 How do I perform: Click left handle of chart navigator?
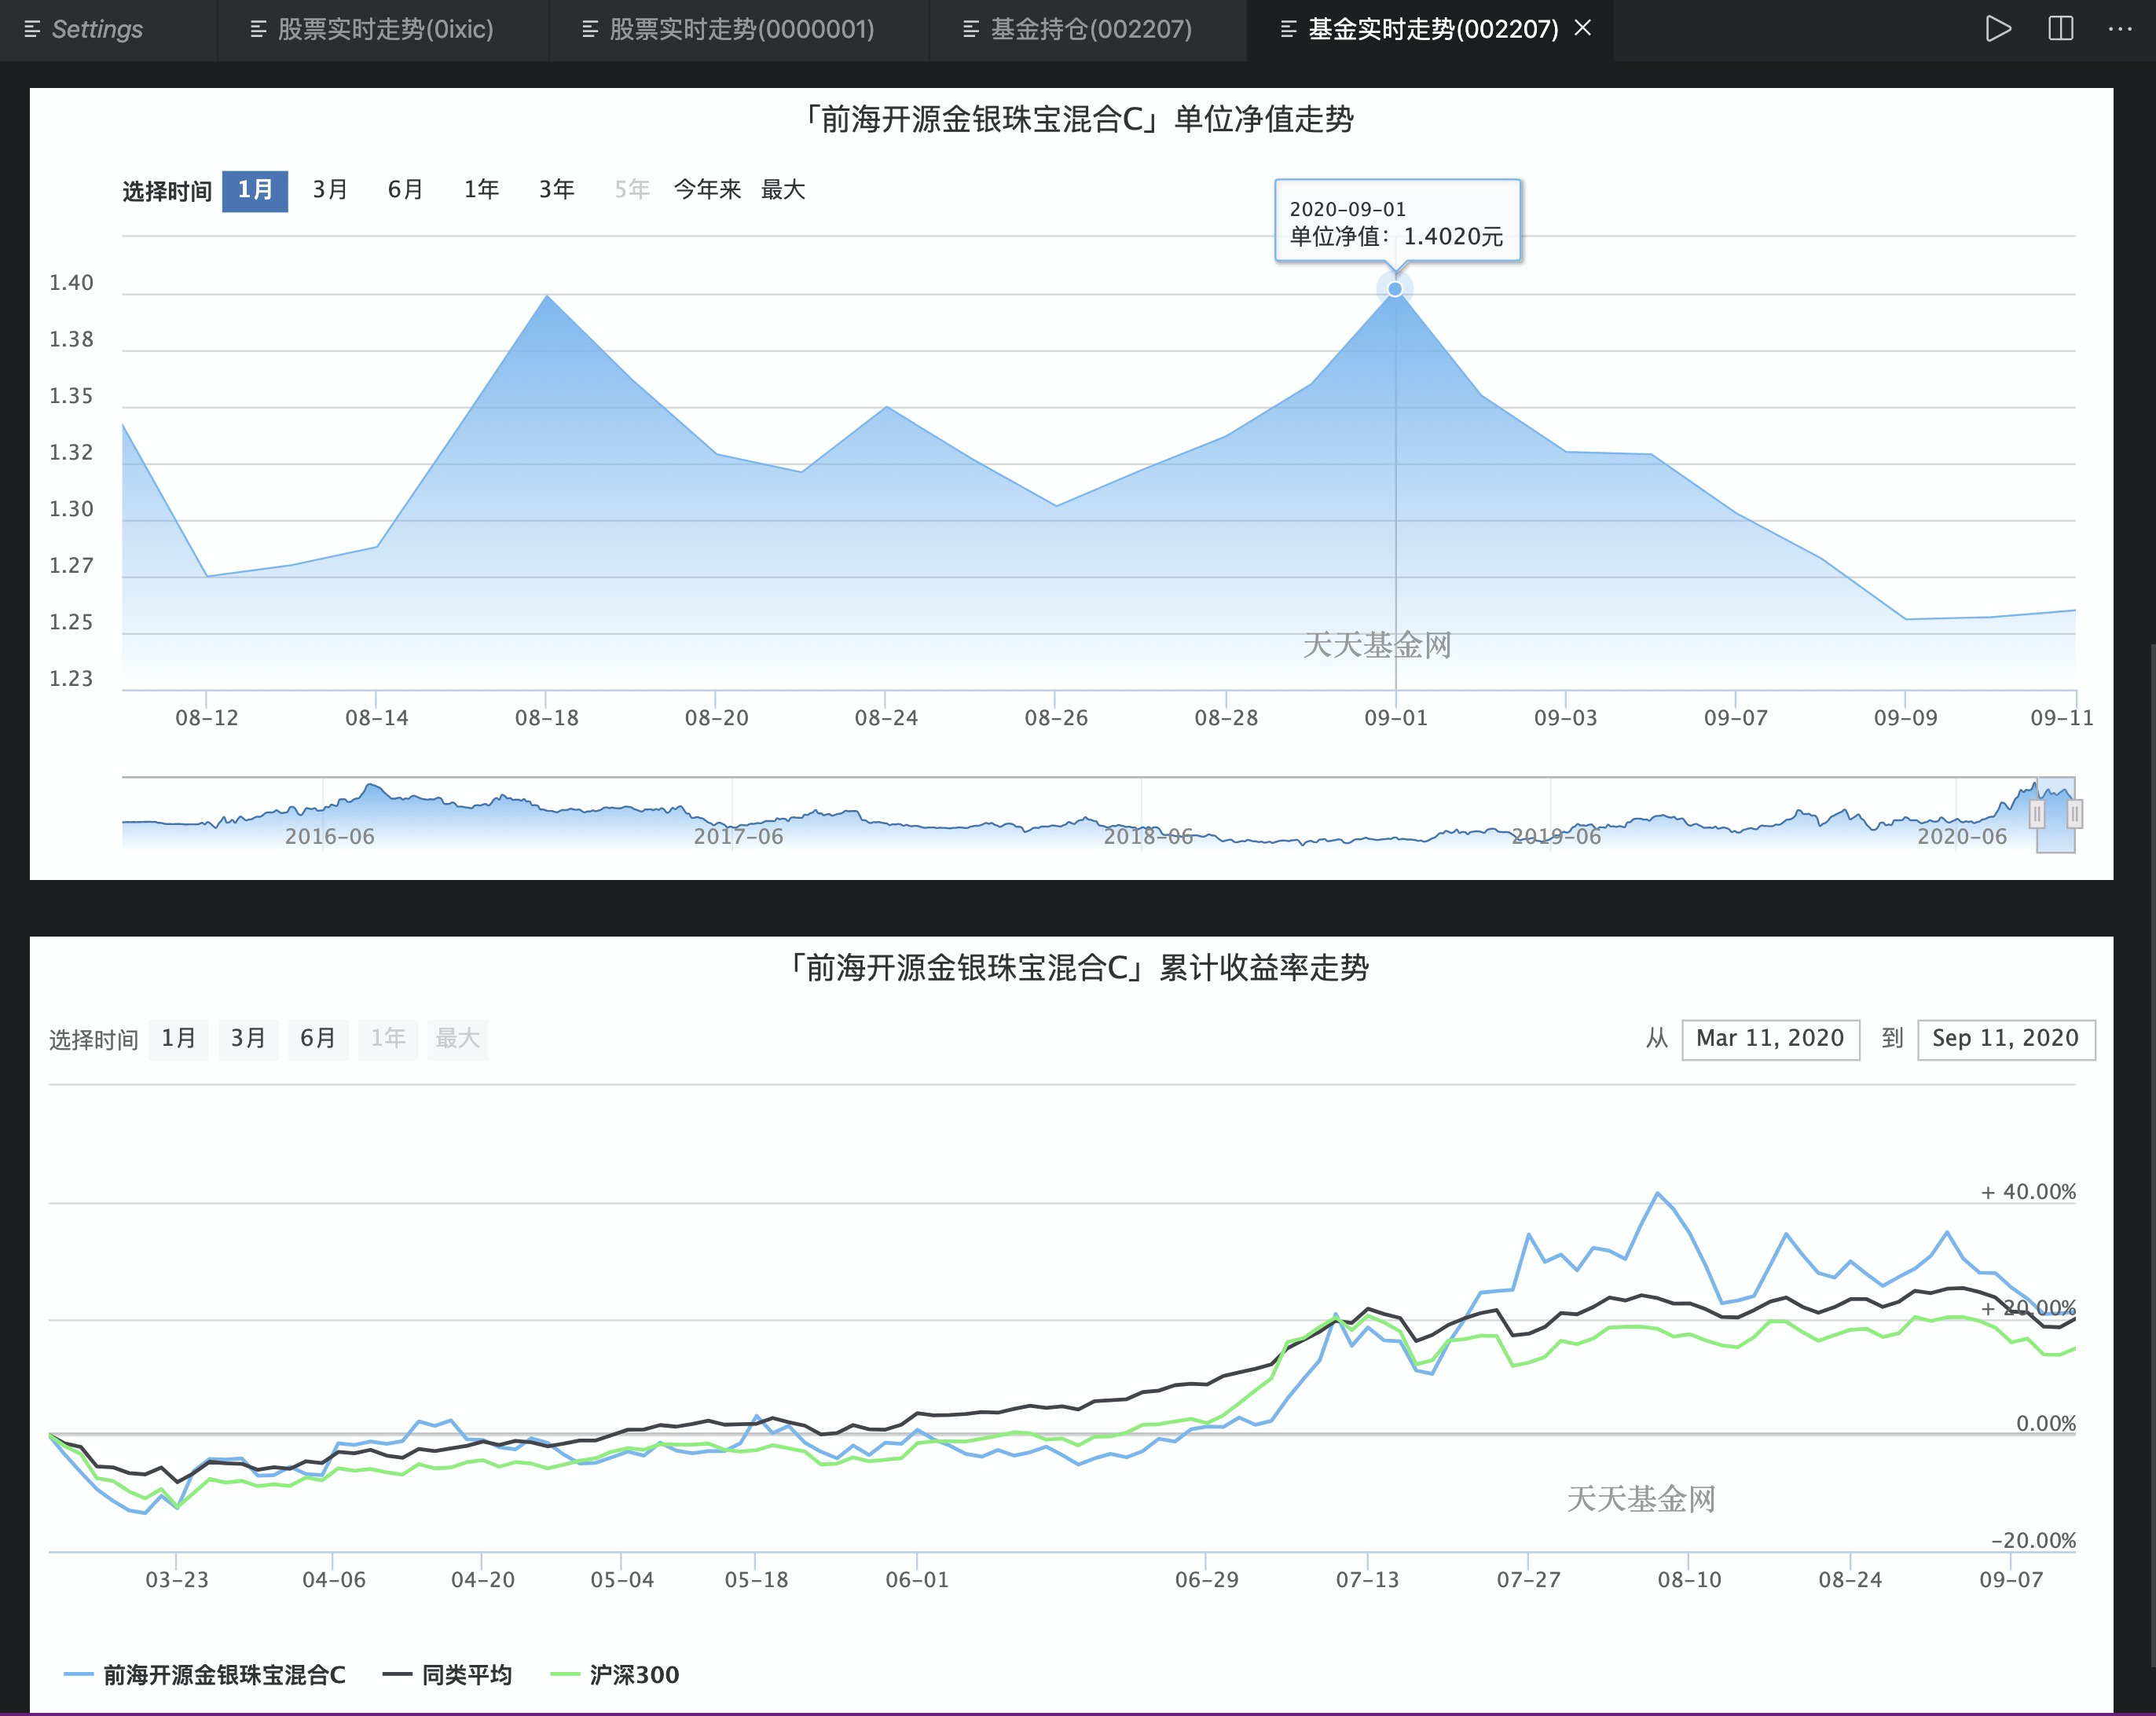click(x=2037, y=815)
